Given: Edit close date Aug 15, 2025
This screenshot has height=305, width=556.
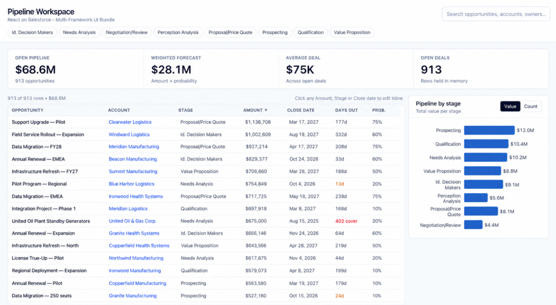Looking at the screenshot, I should point(304,221).
